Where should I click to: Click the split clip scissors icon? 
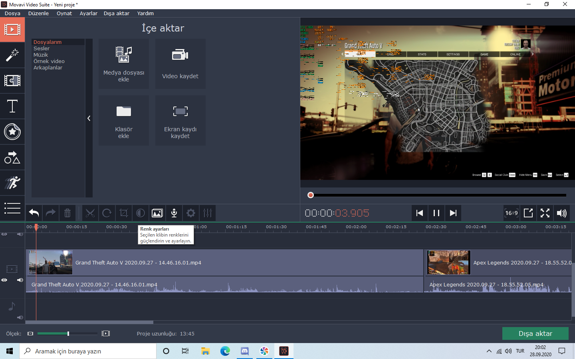pos(90,213)
